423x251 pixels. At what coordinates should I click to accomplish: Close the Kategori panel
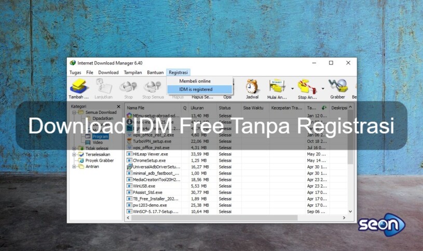(x=118, y=107)
